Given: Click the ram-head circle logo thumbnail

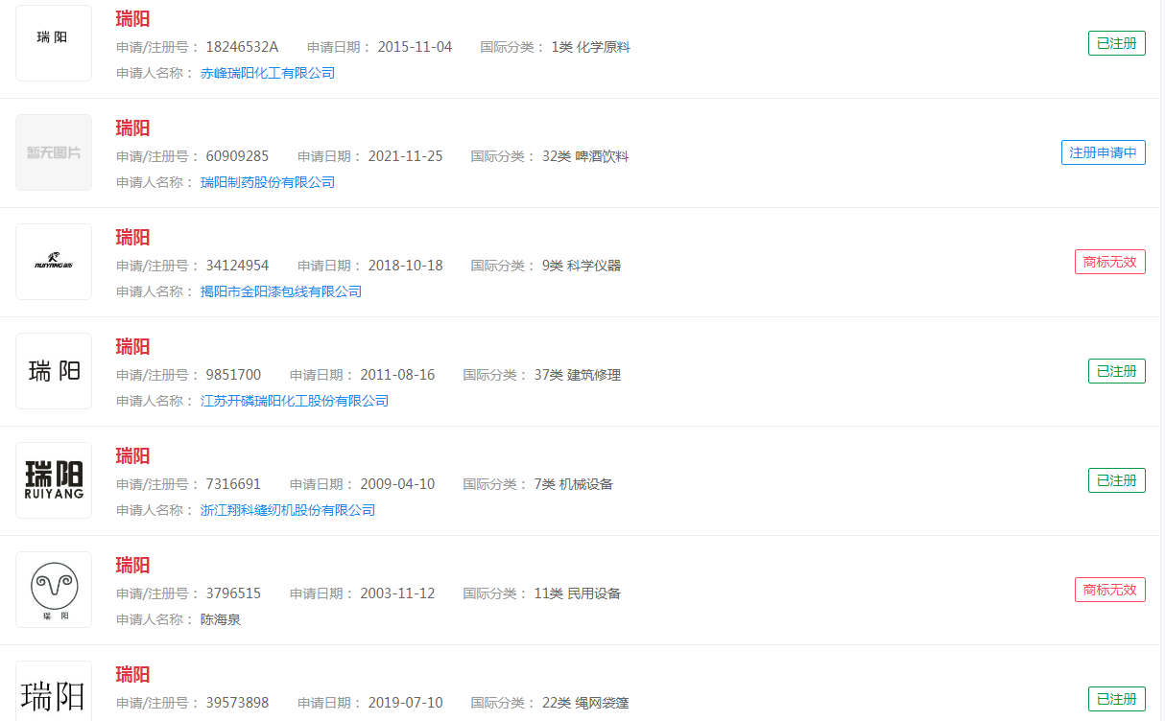Looking at the screenshot, I should (x=54, y=590).
